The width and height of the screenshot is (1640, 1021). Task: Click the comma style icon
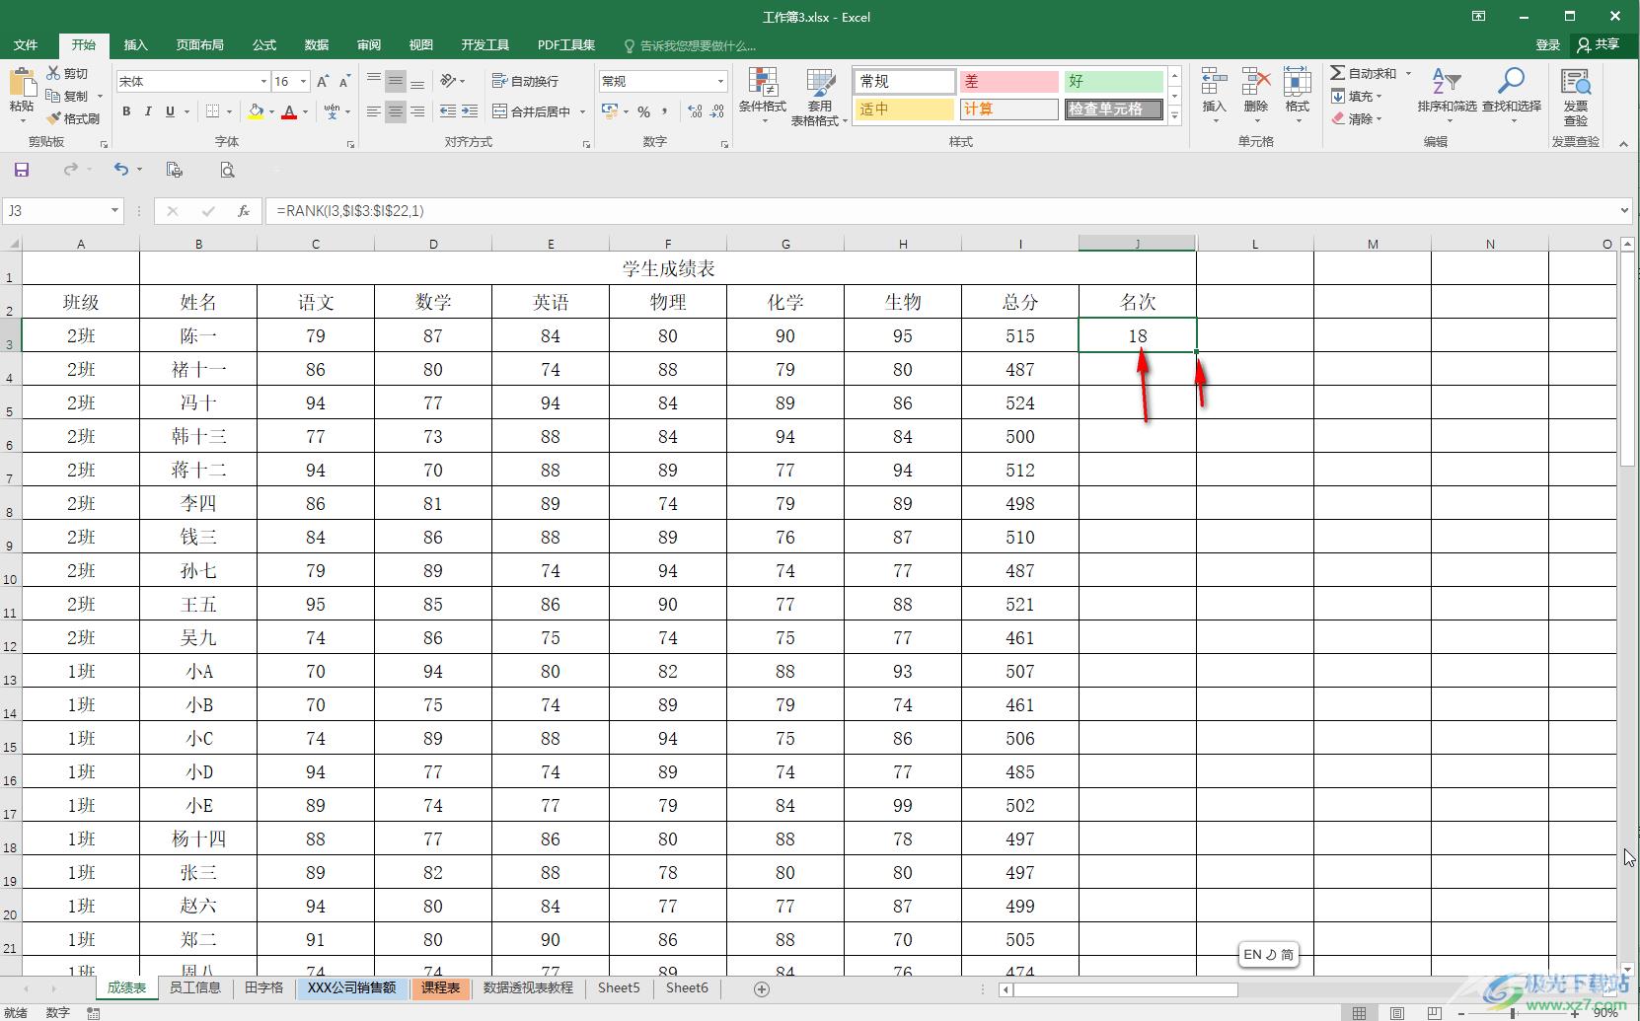pyautogui.click(x=665, y=112)
